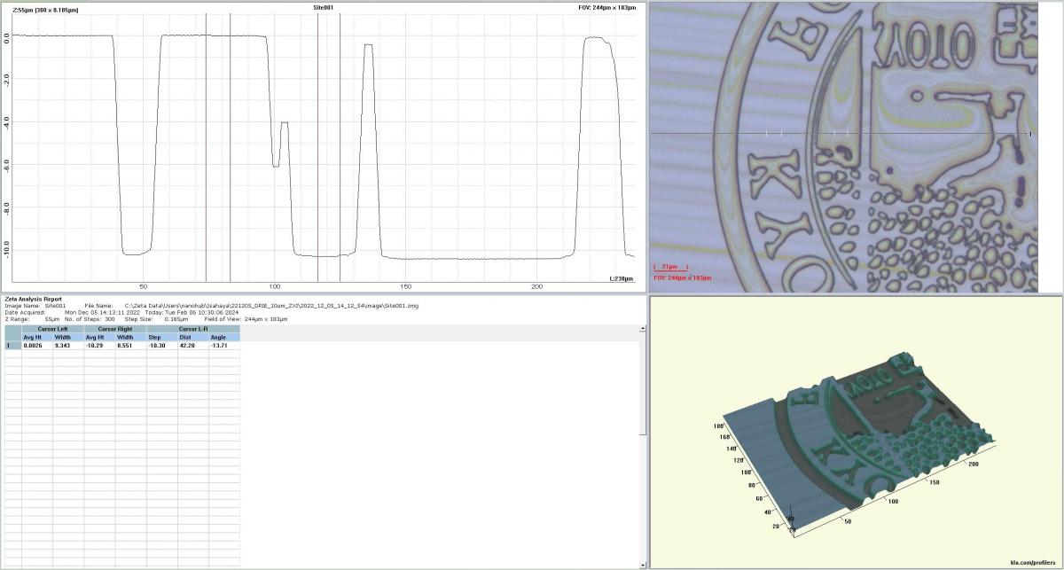Viewport: 1064px width, 570px height.
Task: Click the Cursor Right group header
Action: 114,329
